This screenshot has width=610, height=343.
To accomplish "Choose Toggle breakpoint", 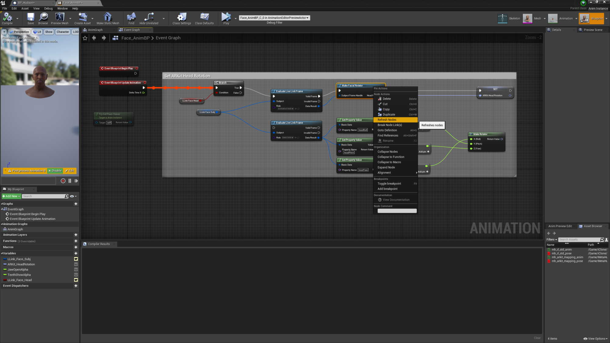I will pos(395,184).
